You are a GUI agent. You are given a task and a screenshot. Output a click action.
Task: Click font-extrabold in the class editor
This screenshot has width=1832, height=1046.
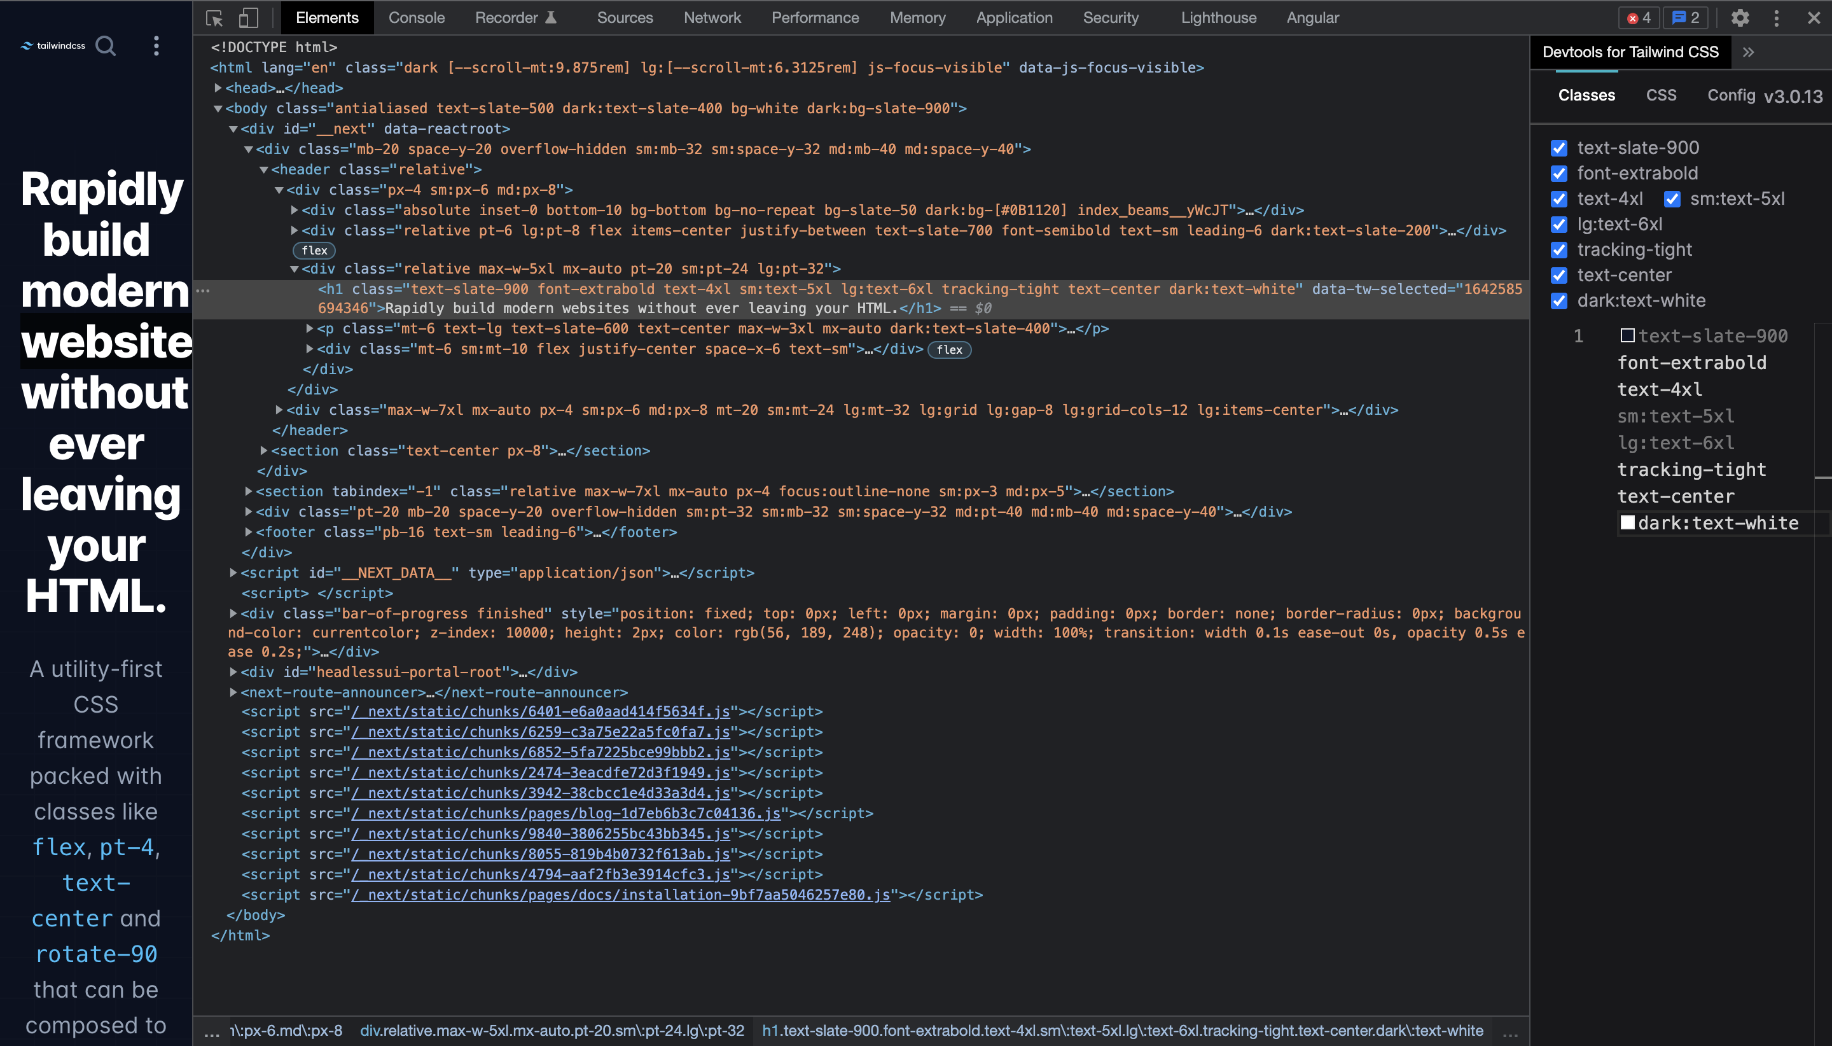point(1691,363)
